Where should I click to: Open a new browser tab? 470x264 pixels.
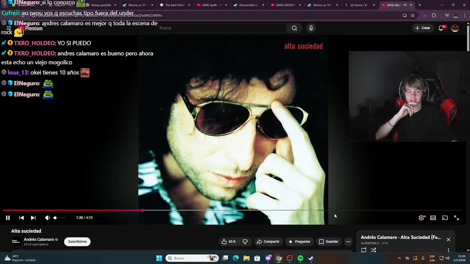[x=420, y=5]
